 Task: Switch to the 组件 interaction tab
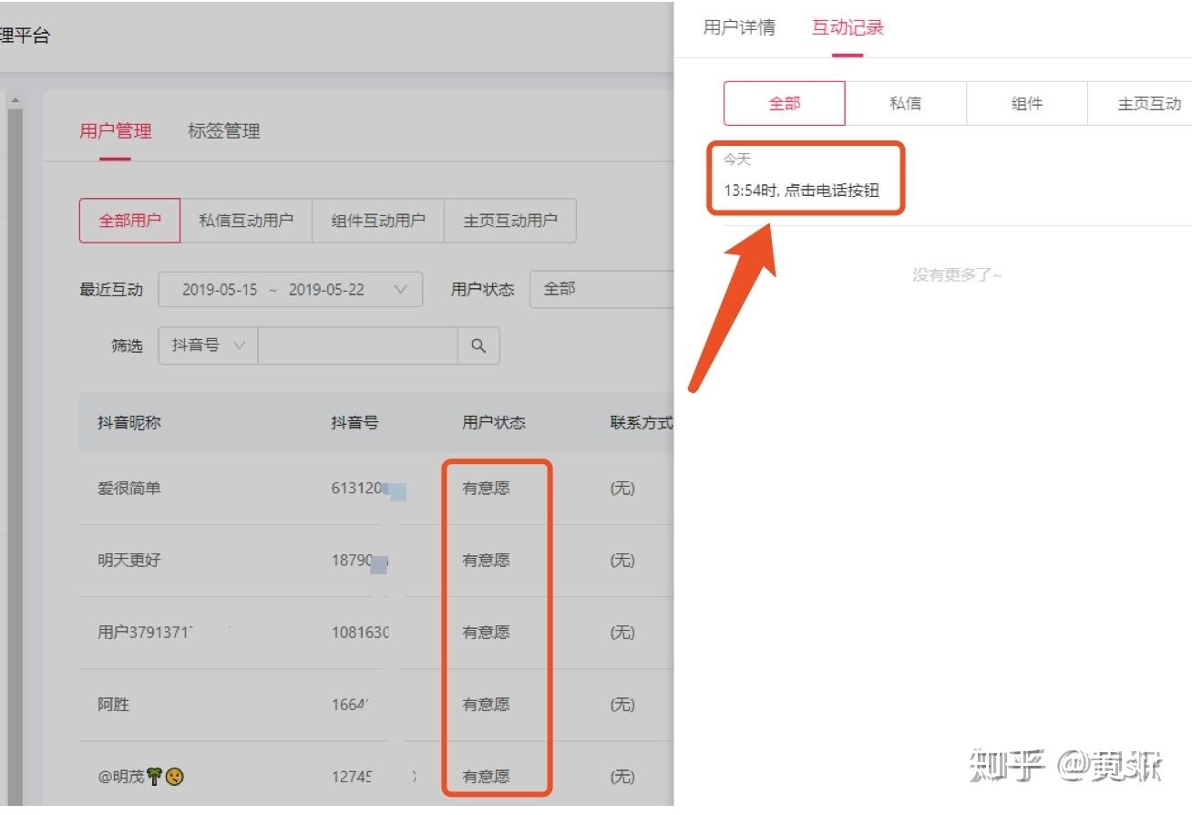1027,103
